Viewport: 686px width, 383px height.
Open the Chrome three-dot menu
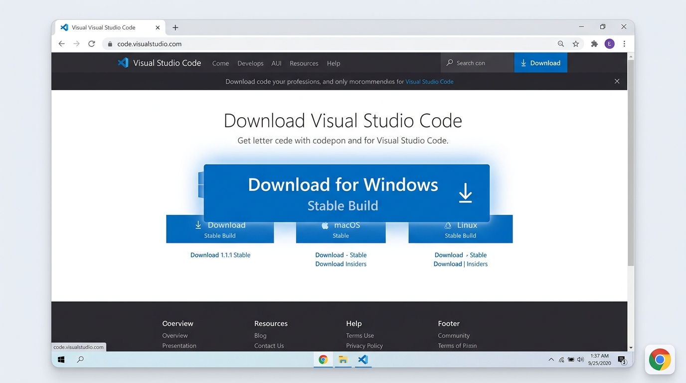[x=624, y=44]
